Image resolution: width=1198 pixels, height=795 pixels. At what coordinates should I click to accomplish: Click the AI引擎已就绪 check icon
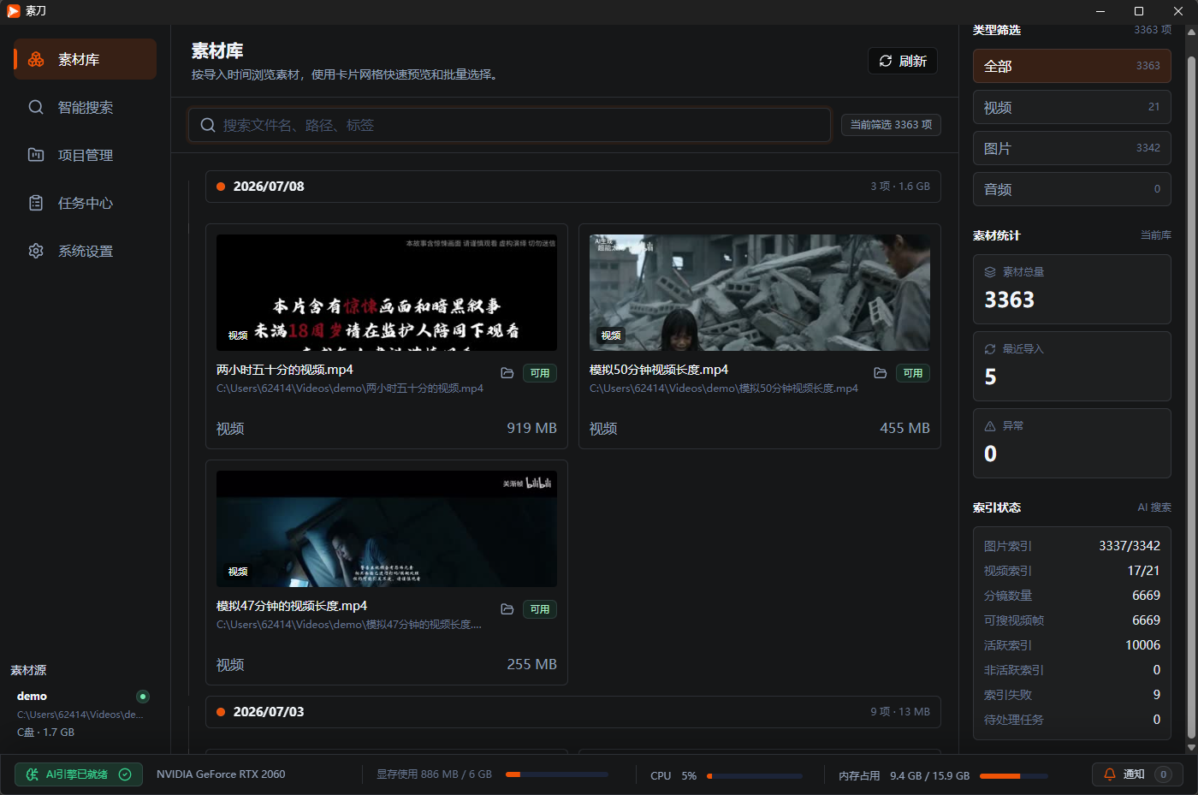point(125,774)
